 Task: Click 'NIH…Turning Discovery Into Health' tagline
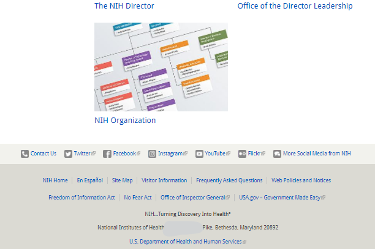[187, 214]
